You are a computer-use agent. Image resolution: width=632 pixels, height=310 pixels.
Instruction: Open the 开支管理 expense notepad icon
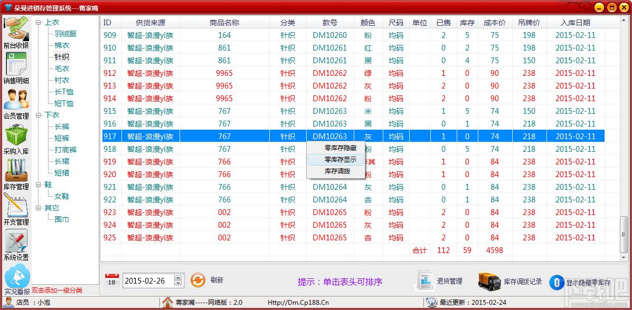(x=16, y=206)
